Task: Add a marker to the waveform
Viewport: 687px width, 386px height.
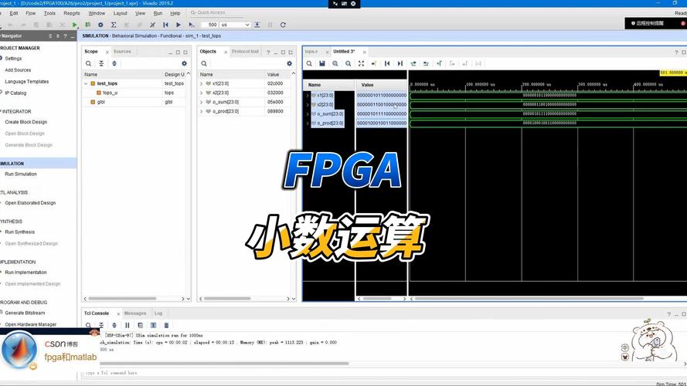Action: (x=439, y=63)
